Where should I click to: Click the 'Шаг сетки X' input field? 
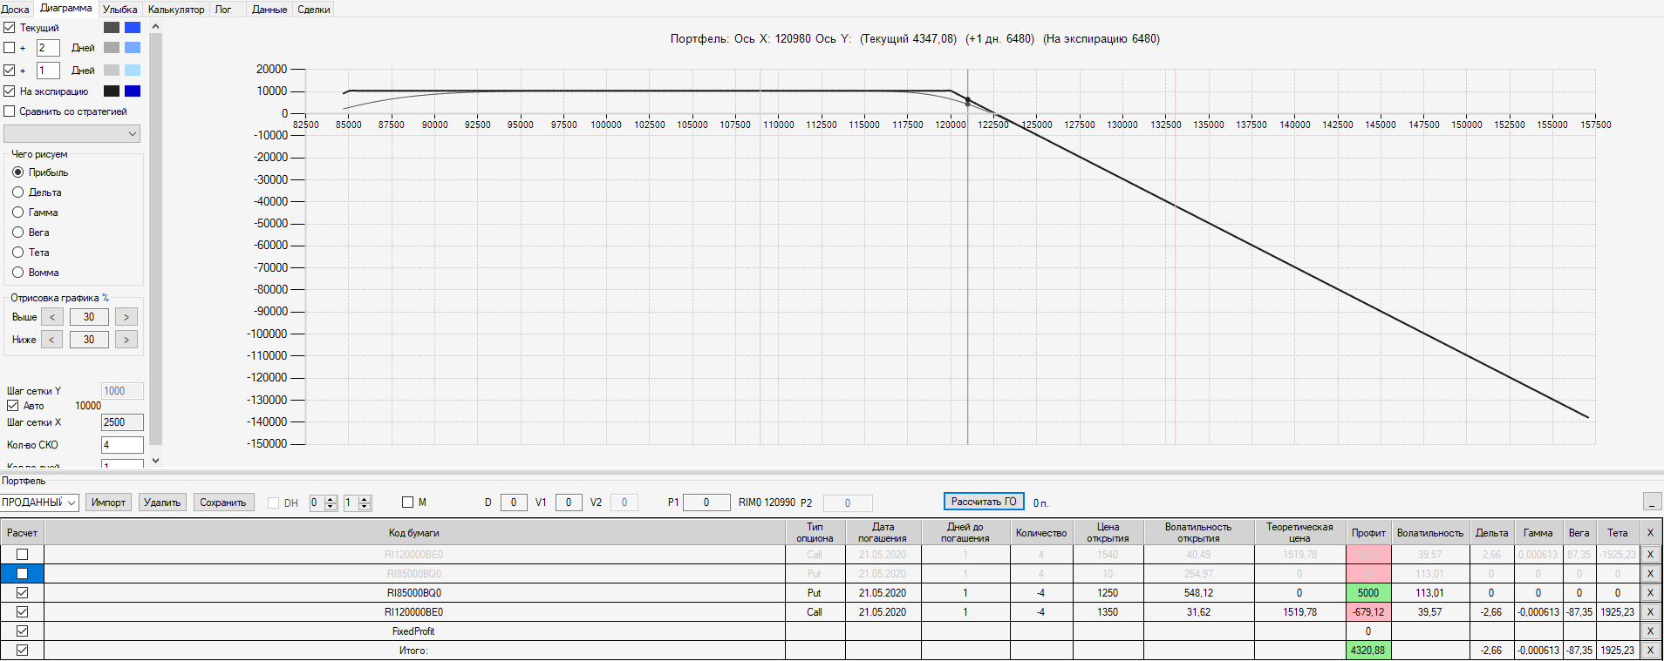coord(122,422)
